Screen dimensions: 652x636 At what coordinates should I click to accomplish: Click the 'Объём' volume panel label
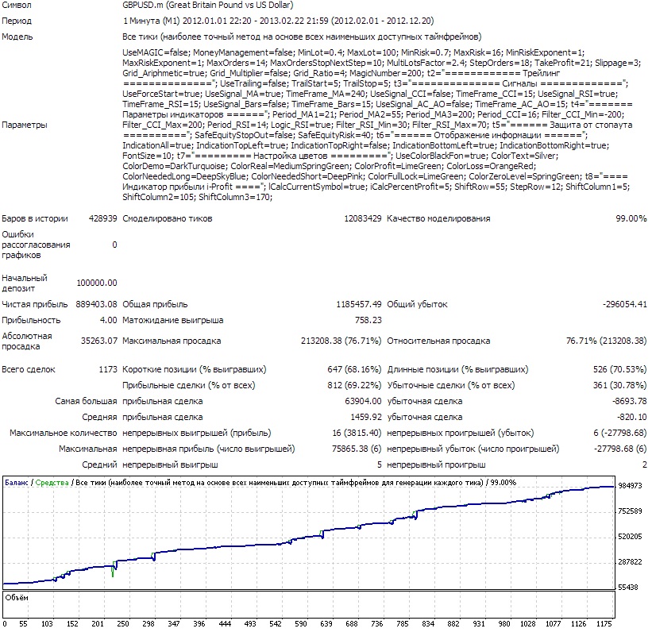point(17,598)
